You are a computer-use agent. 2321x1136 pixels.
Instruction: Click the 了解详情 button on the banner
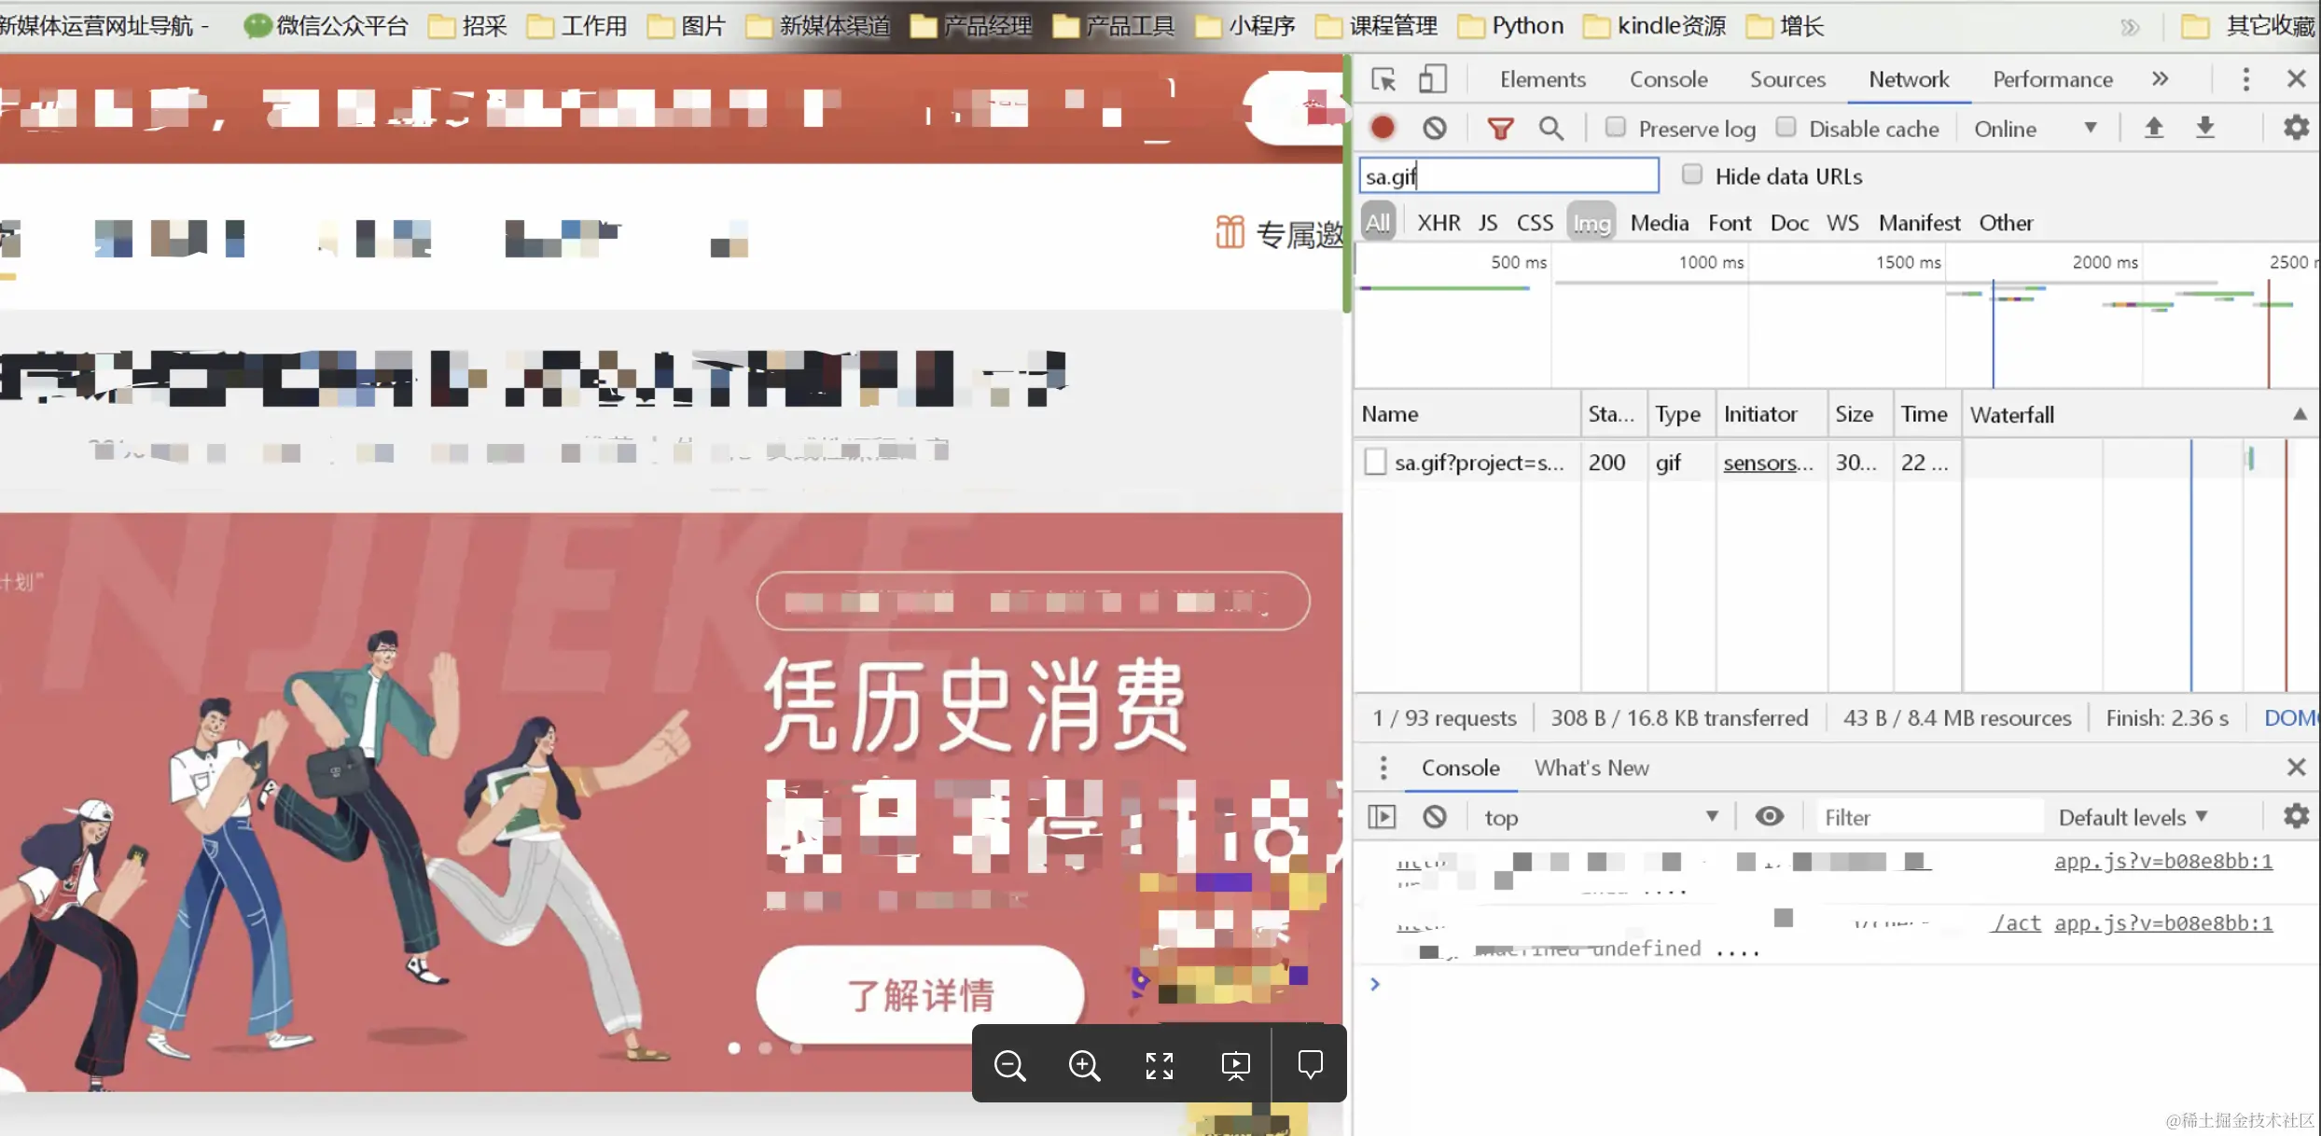point(920,994)
